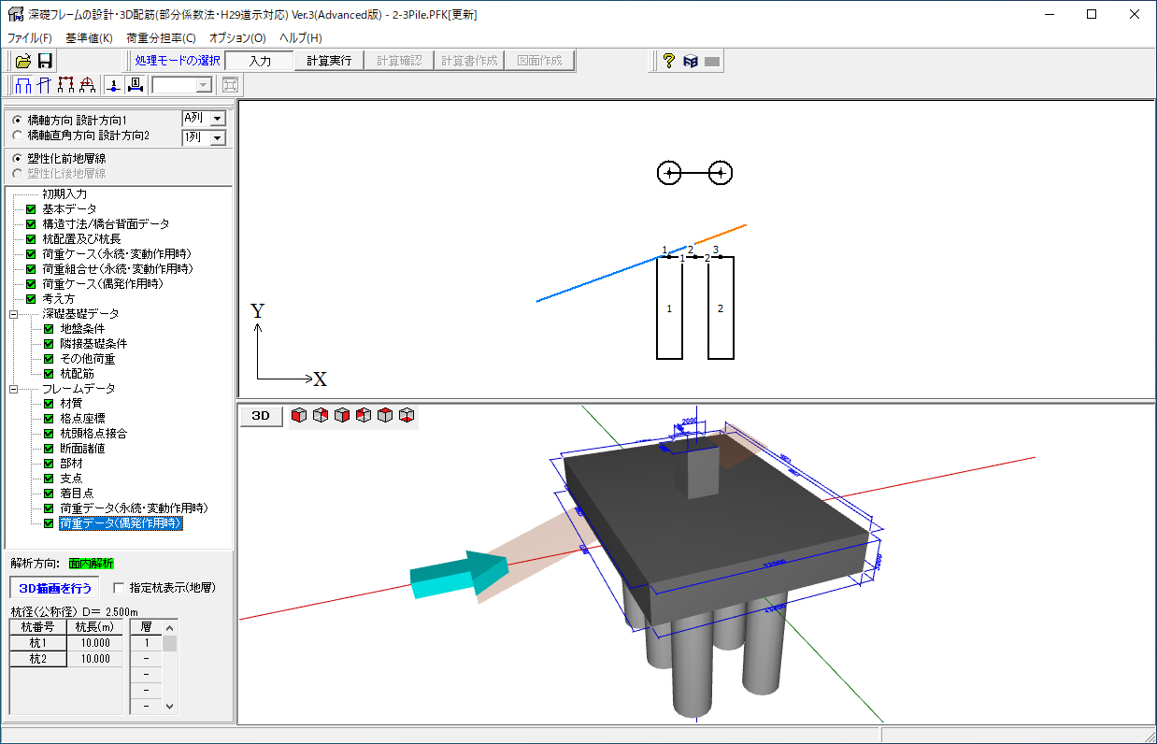Click the last cube view orientation icon
This screenshot has width=1157, height=744.
tap(407, 416)
